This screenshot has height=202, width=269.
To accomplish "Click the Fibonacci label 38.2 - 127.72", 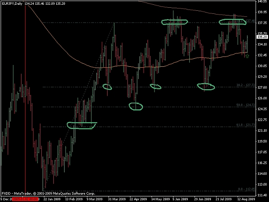I will pyautogui.click(x=246, y=85).
